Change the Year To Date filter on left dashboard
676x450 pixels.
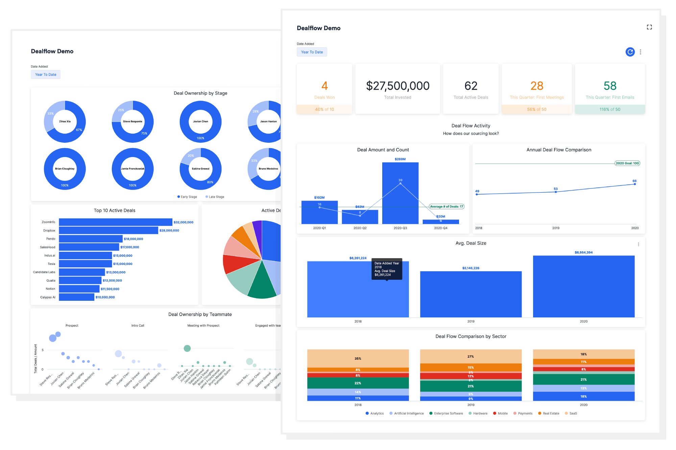click(46, 74)
